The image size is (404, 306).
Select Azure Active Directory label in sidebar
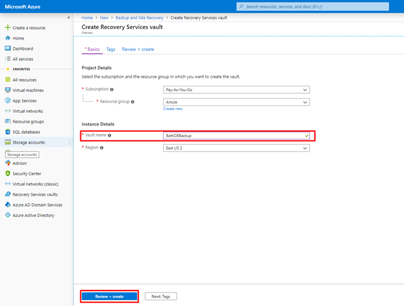pos(34,215)
